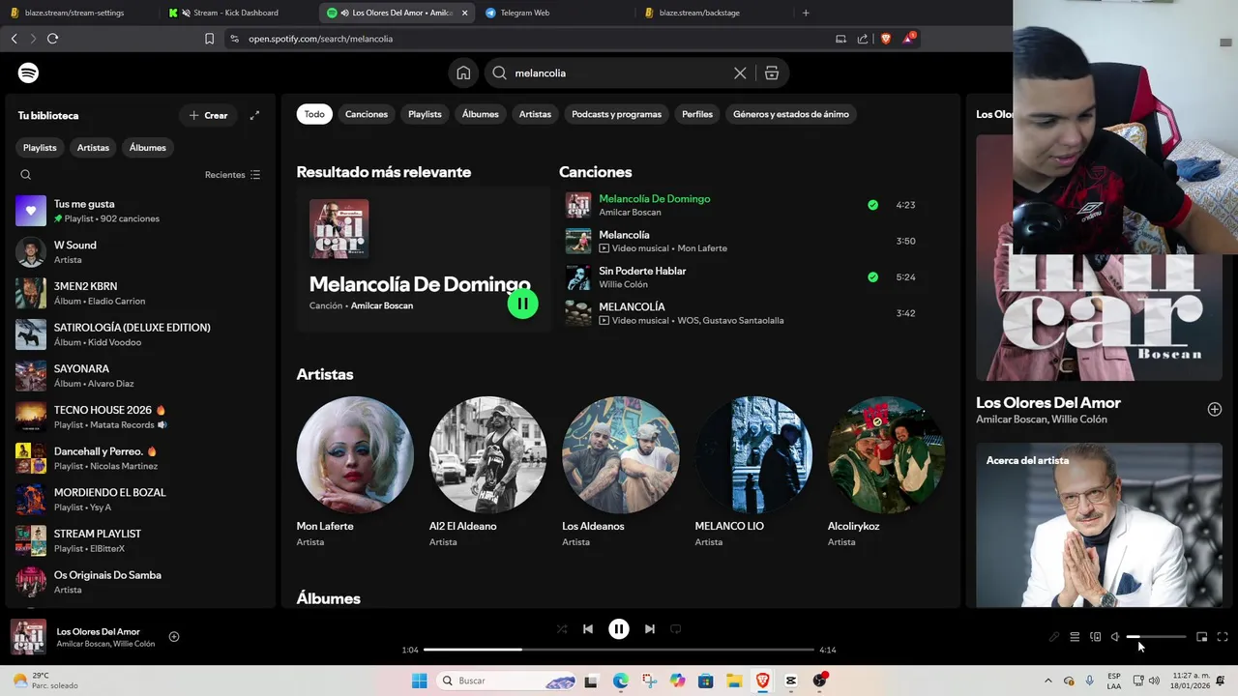Open MORDIENDO EL BOZAL playlist

coord(140,499)
